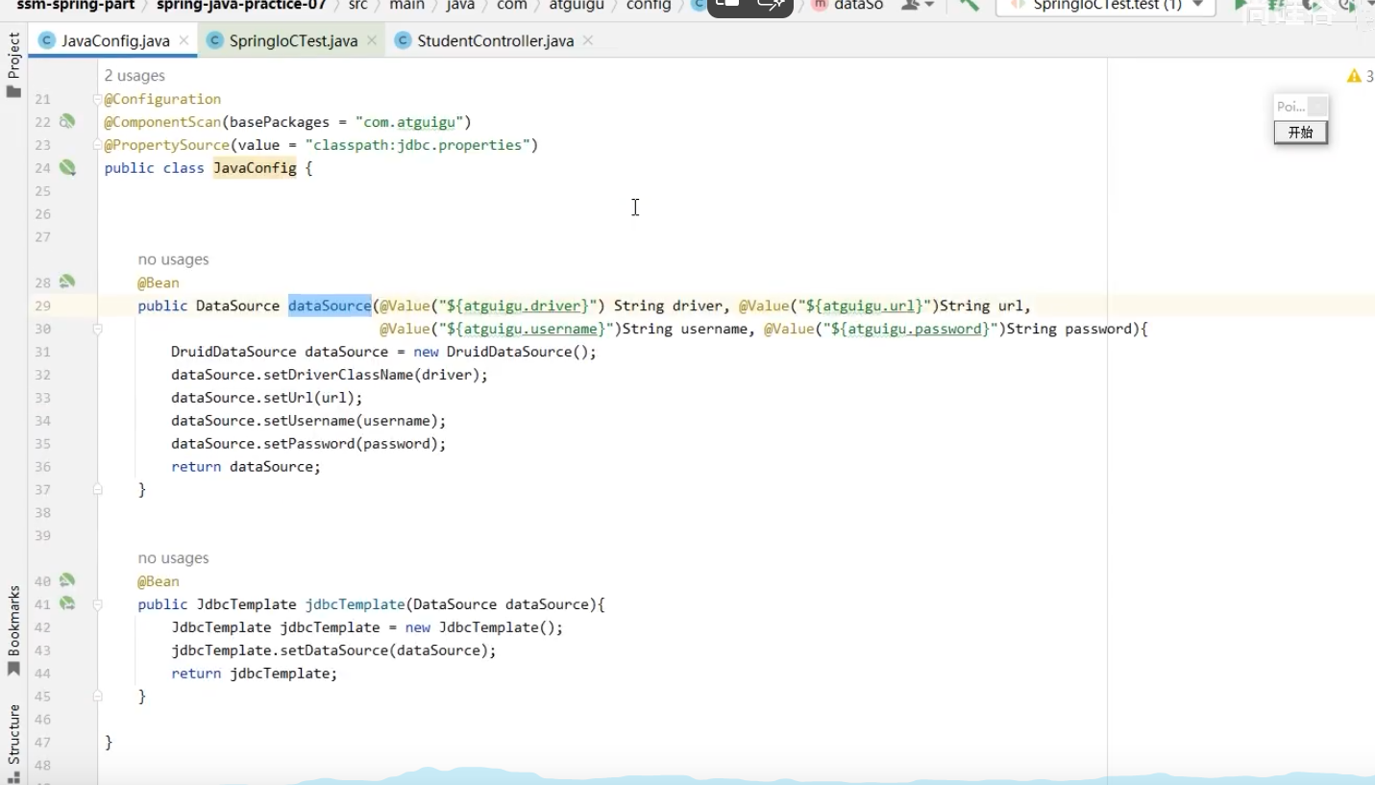The width and height of the screenshot is (1375, 785).
Task: Click the bean gutter icon on line 40
Action: pyautogui.click(x=66, y=581)
